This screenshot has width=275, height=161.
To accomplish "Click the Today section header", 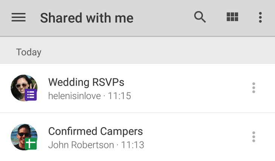I will coord(29,52).
